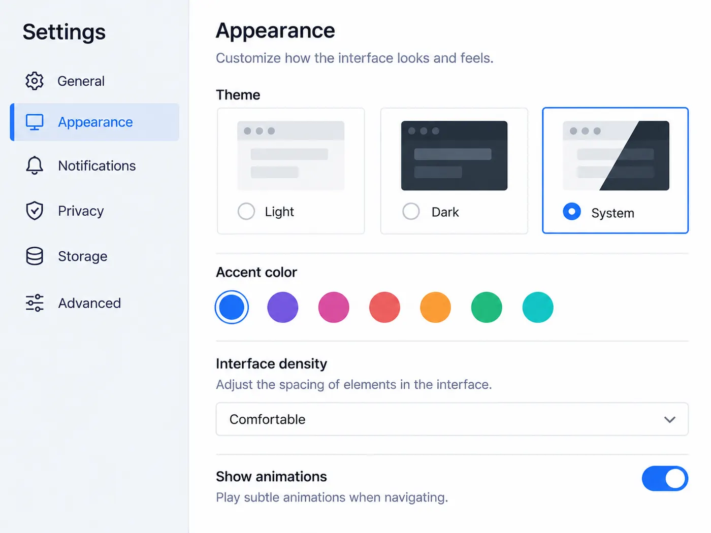This screenshot has width=711, height=533.
Task: Switch to Storage settings
Action: pyautogui.click(x=94, y=256)
